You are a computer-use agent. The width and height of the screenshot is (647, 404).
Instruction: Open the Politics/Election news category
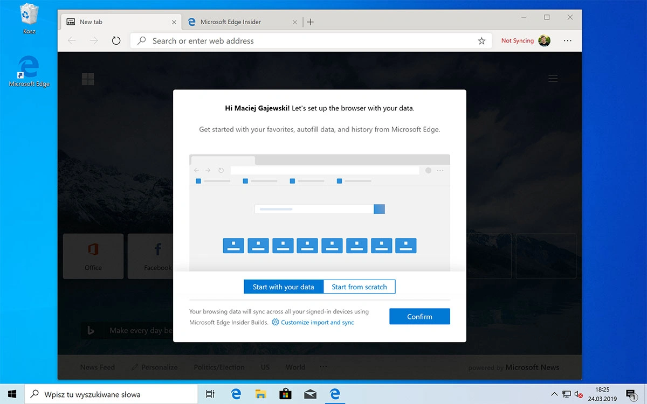click(x=219, y=367)
